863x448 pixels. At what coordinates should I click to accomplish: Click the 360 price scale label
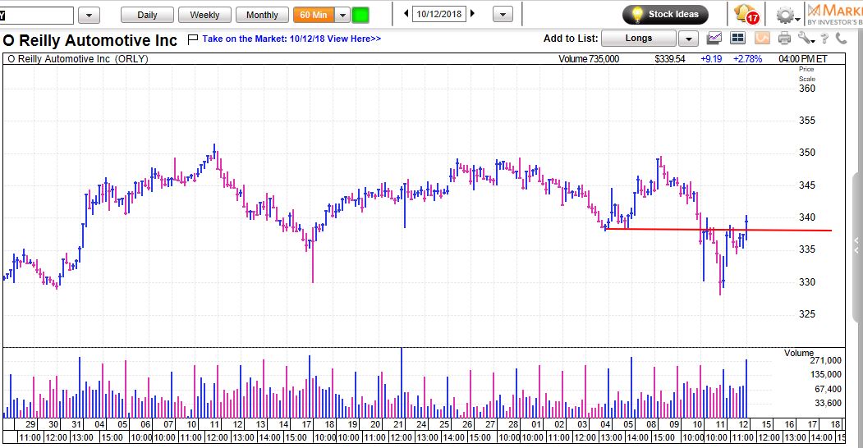click(807, 89)
